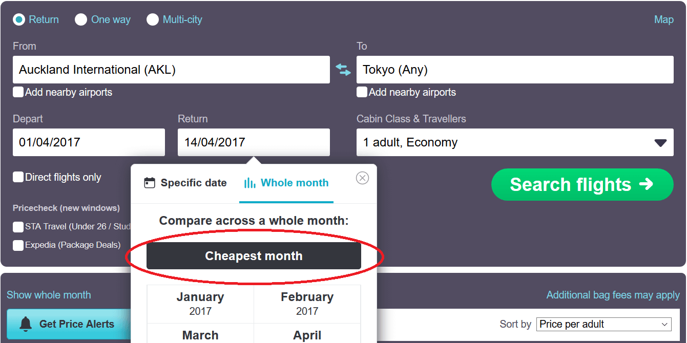687x343 pixels.
Task: Open the Map link
Action: click(664, 19)
